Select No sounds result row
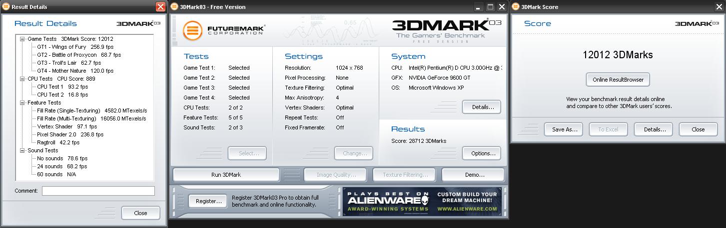726x228 pixels. (62, 158)
